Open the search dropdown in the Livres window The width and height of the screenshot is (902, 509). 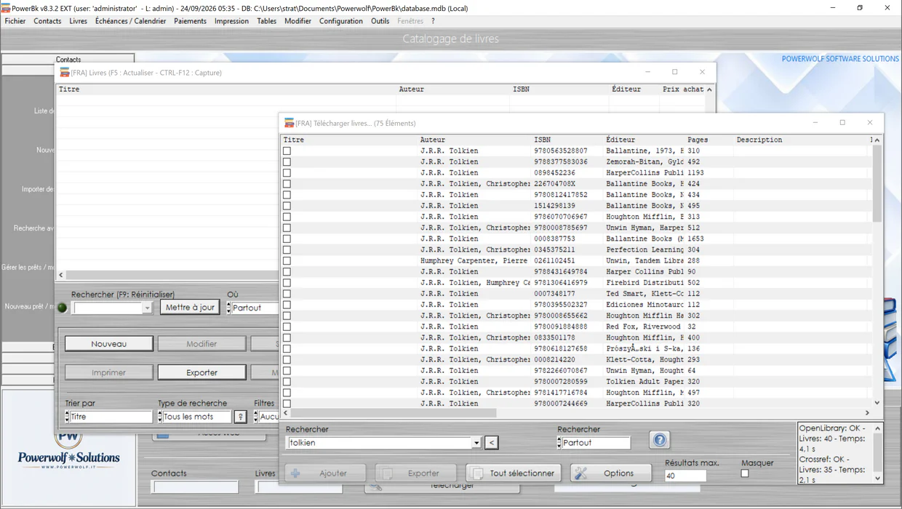click(147, 308)
